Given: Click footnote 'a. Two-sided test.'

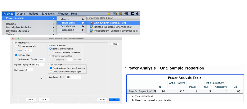Looking at the screenshot, I should (143, 96).
